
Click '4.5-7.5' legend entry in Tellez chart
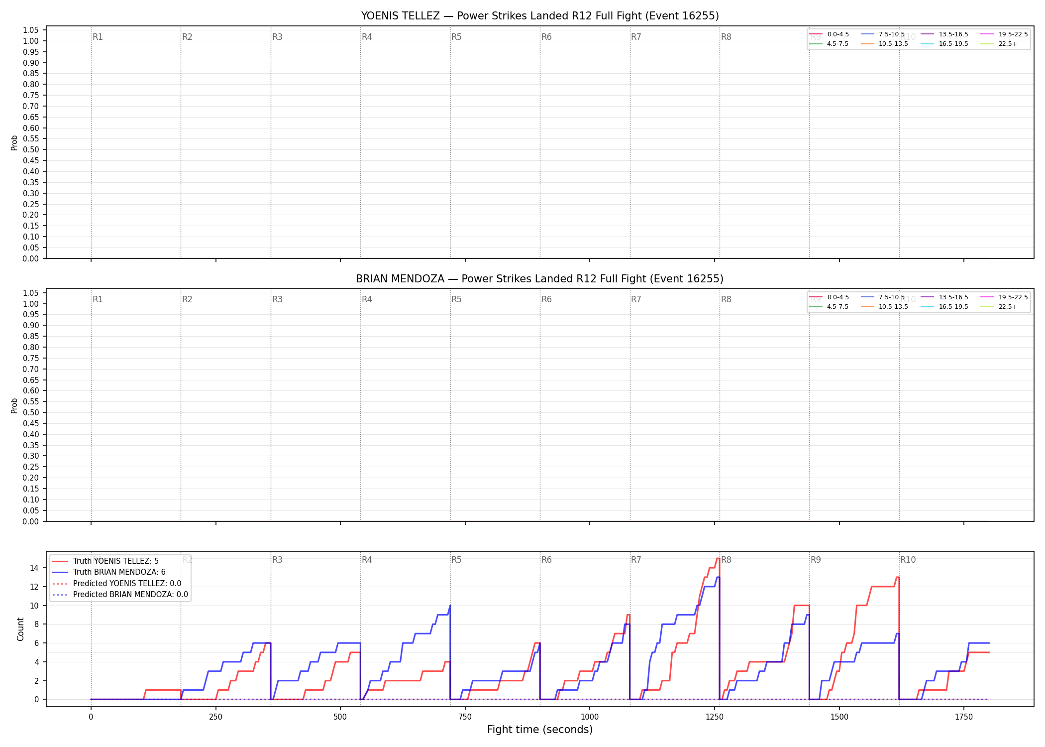click(830, 44)
